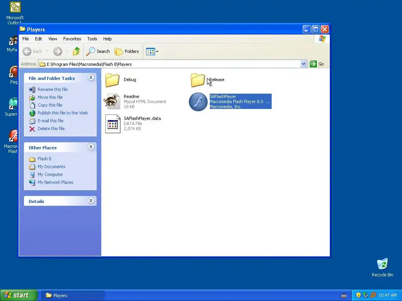The width and height of the screenshot is (402, 301).
Task: Click Publish this file to the Web
Action: click(62, 113)
